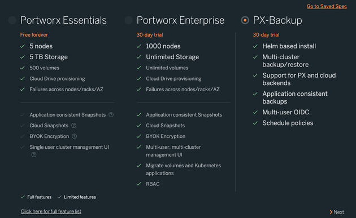Click Essentials 'Cloud Drive provisioning' text
Image resolution: width=356 pixels, height=218 pixels.
(x=57, y=79)
